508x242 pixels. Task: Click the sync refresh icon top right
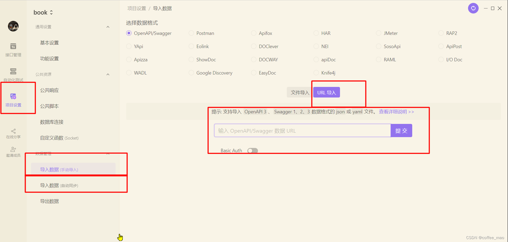point(473,8)
